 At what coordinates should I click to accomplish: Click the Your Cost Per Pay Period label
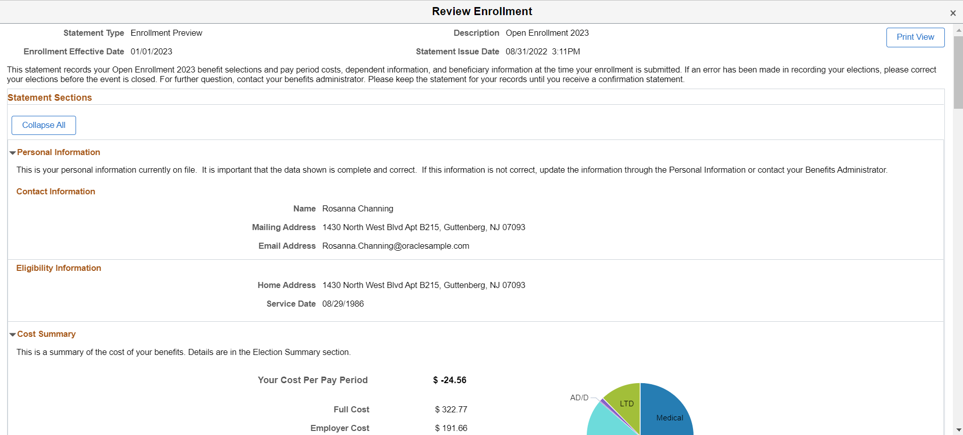coord(313,380)
